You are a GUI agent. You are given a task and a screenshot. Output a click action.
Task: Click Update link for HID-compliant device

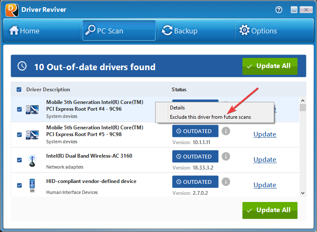265,185
